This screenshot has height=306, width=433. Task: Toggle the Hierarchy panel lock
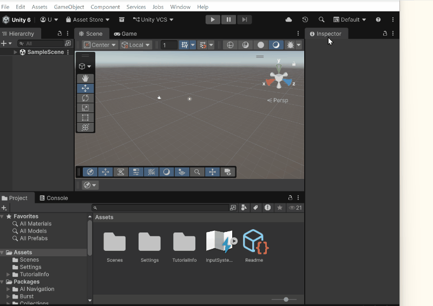[60, 34]
